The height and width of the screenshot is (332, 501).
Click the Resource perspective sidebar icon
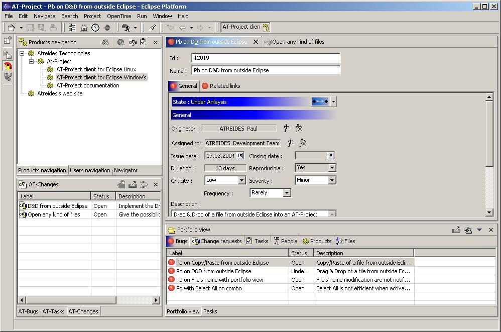click(8, 55)
